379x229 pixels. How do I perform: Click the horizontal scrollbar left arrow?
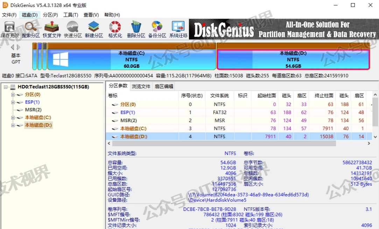tap(109, 143)
